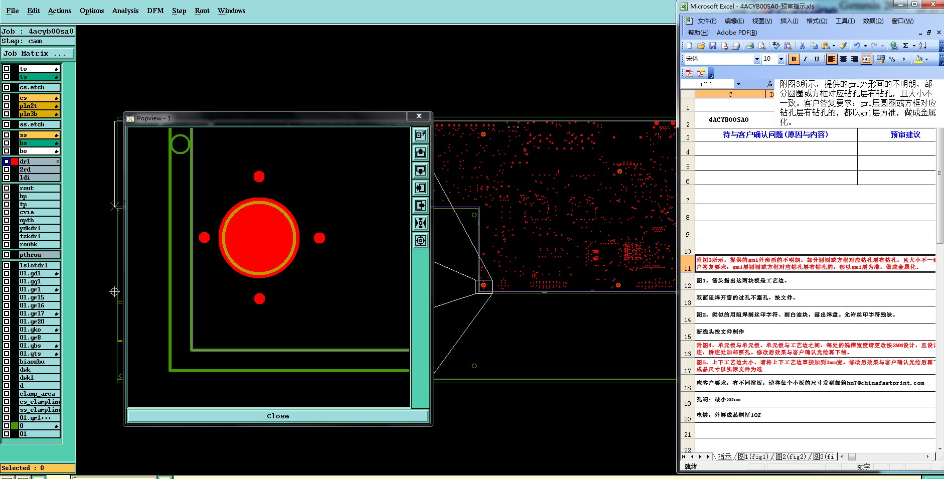
Task: Select the pthrou layer row
Action: 40,255
